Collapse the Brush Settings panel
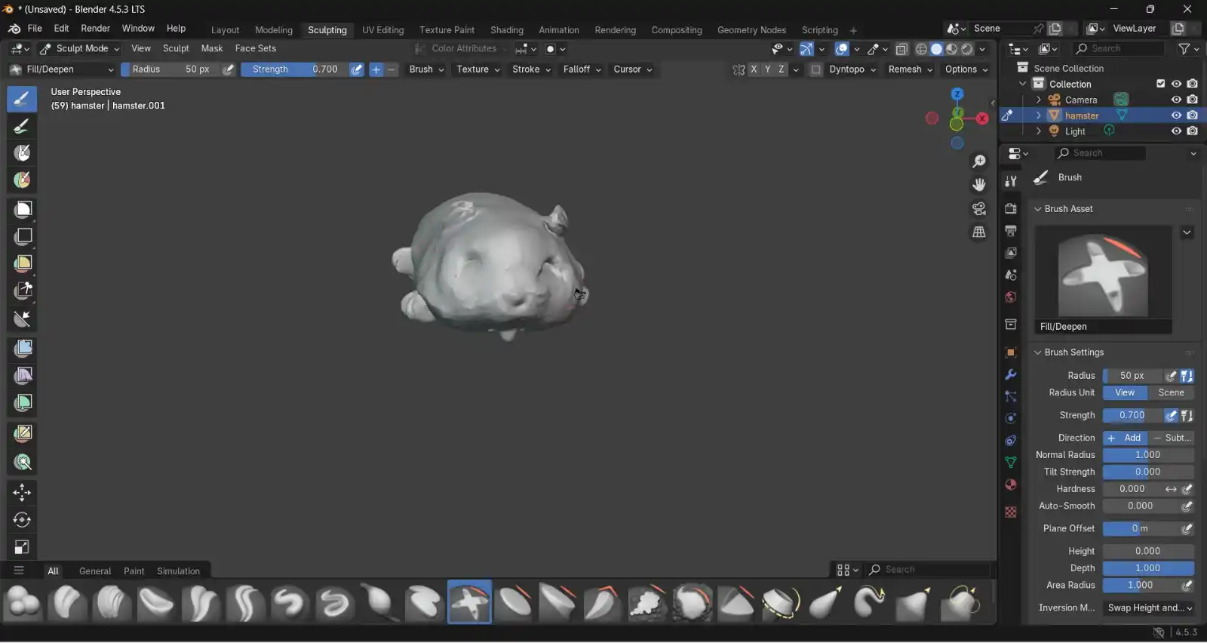Screen dimensions: 1207x643 click(x=1037, y=352)
